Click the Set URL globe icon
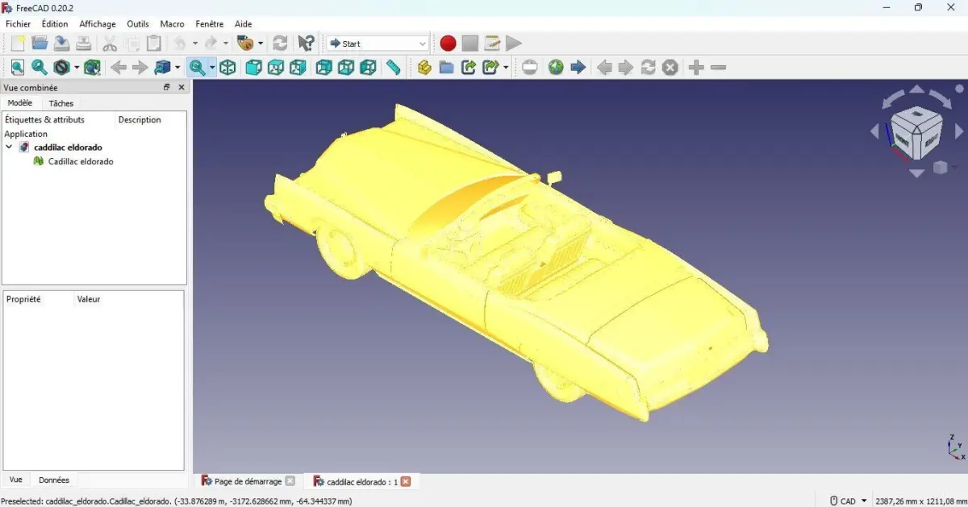The image size is (968, 507). coord(556,68)
